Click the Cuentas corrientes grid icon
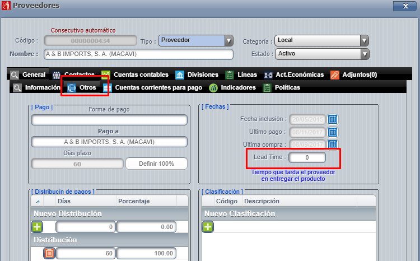420x261 pixels. pos(107,87)
